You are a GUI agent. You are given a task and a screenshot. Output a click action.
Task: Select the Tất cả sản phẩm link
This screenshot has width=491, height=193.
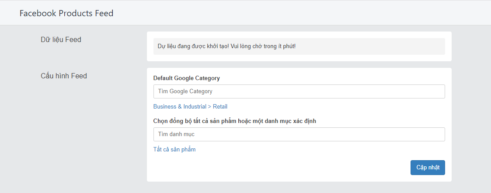coord(174,149)
